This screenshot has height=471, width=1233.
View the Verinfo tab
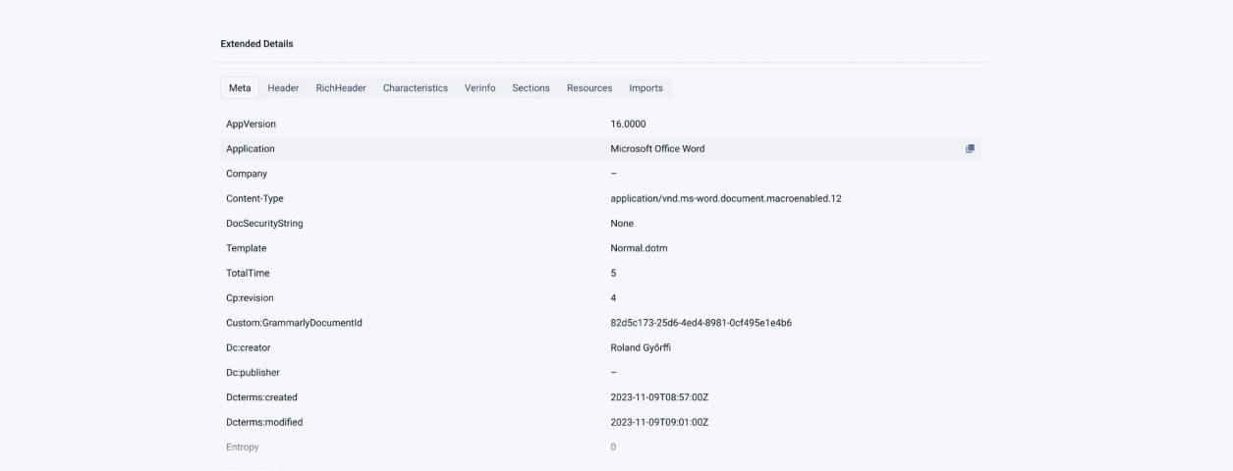click(480, 88)
